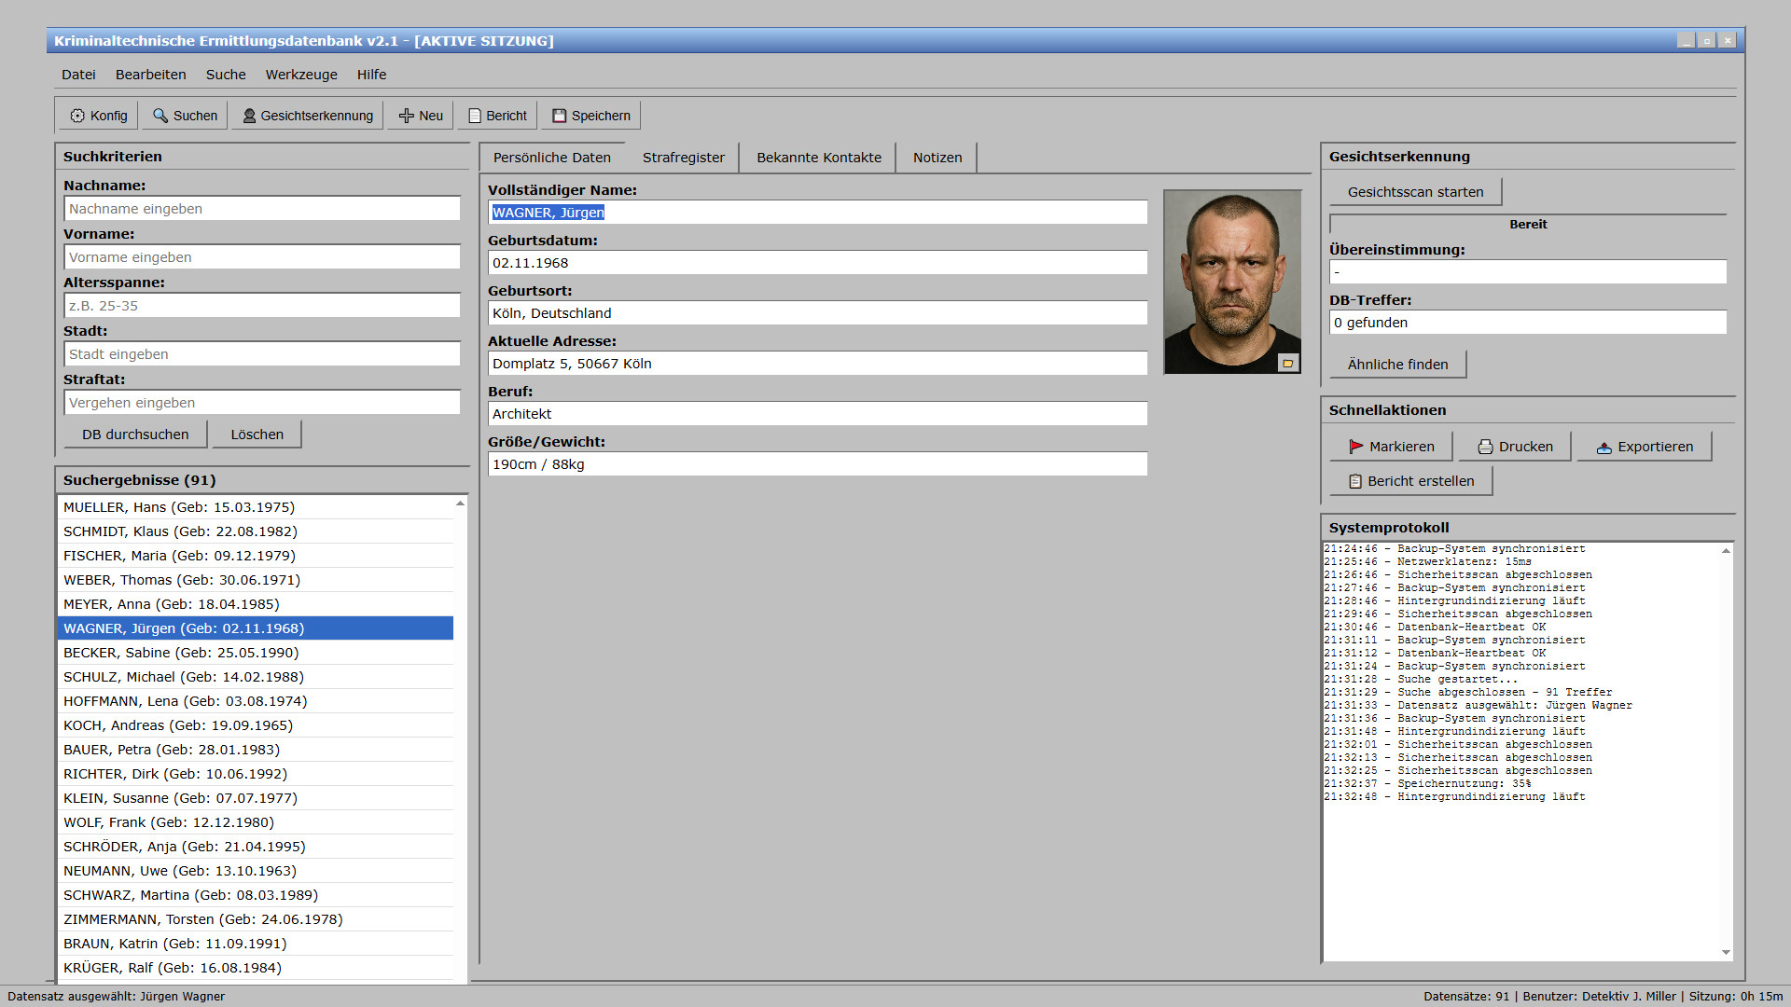Open the Werkzeuge menu

pos(301,75)
